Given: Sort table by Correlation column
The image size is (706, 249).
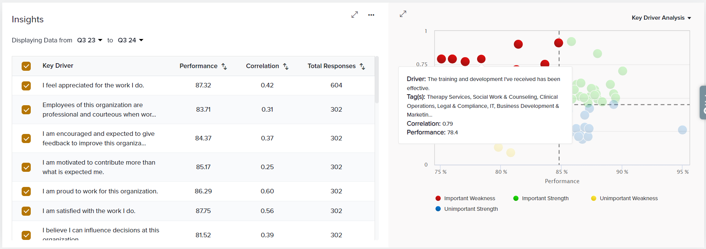Looking at the screenshot, I should tap(286, 66).
